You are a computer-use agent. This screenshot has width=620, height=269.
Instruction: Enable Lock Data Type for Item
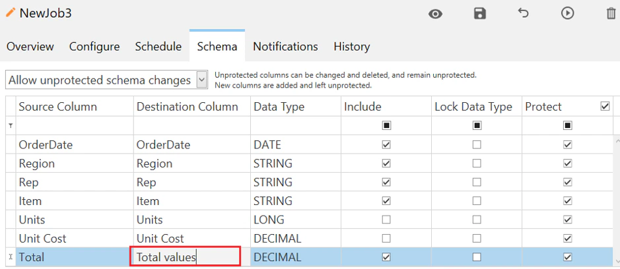[x=477, y=200]
